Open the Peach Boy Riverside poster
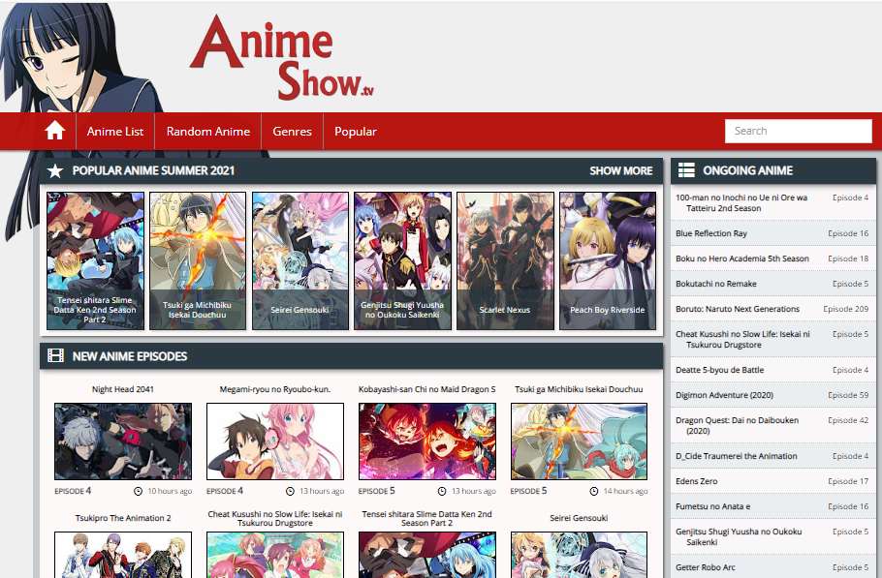The height and width of the screenshot is (578, 882). coord(608,260)
